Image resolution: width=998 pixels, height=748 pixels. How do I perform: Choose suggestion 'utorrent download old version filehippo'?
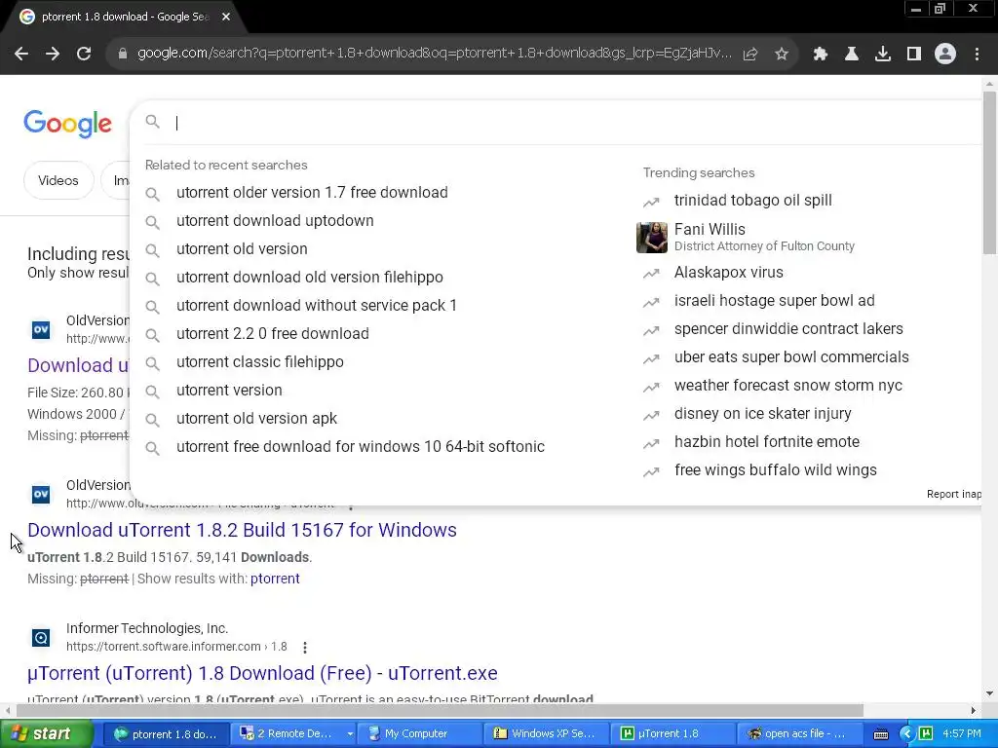pos(309,278)
